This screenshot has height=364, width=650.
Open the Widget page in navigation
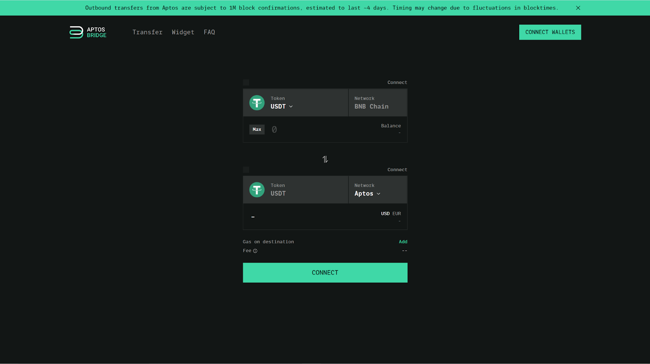tap(183, 32)
